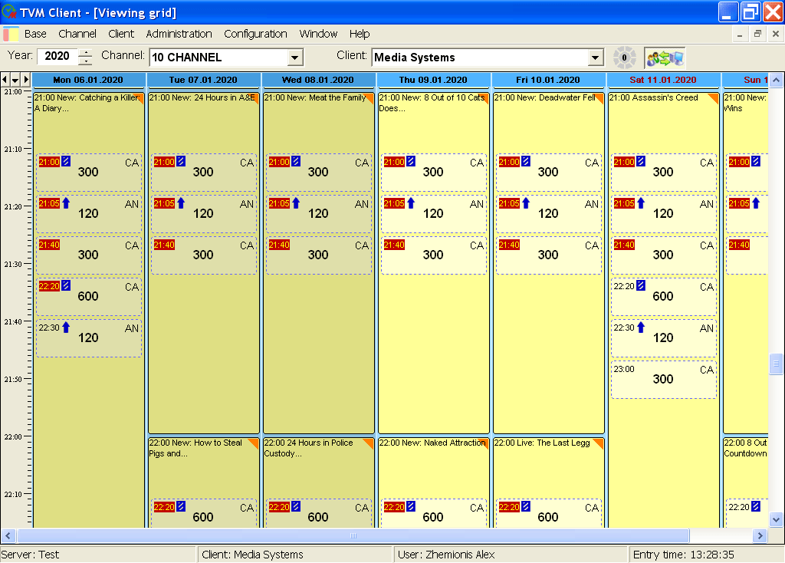
Task: Open the Administration menu
Action: (179, 34)
